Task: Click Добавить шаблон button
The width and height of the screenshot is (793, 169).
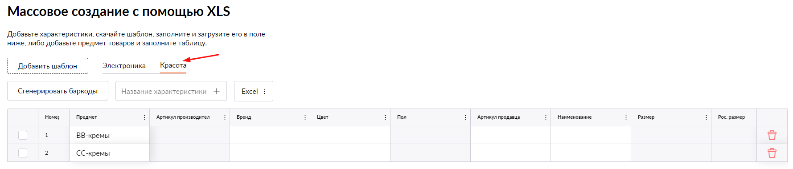Action: coord(48,66)
